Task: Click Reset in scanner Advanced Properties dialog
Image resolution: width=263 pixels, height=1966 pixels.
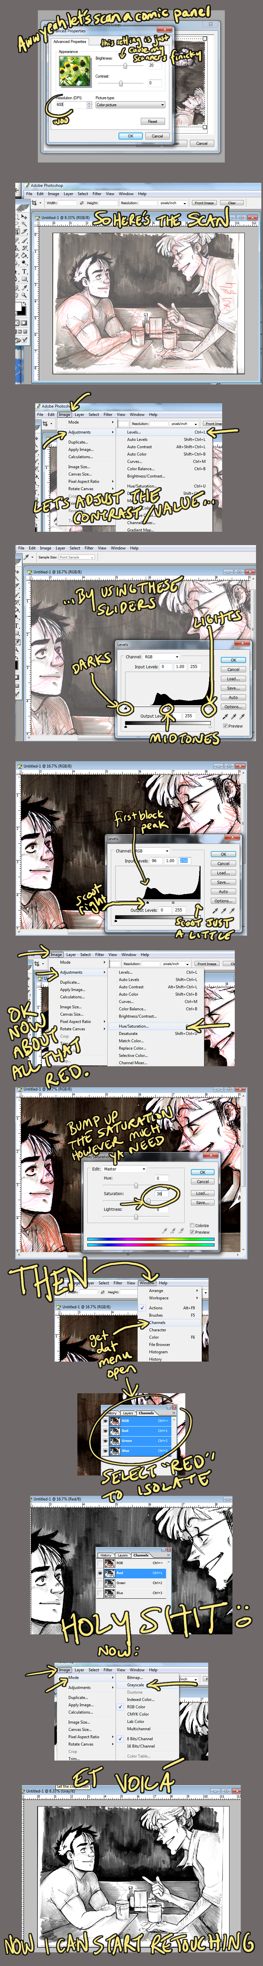Action: (153, 121)
